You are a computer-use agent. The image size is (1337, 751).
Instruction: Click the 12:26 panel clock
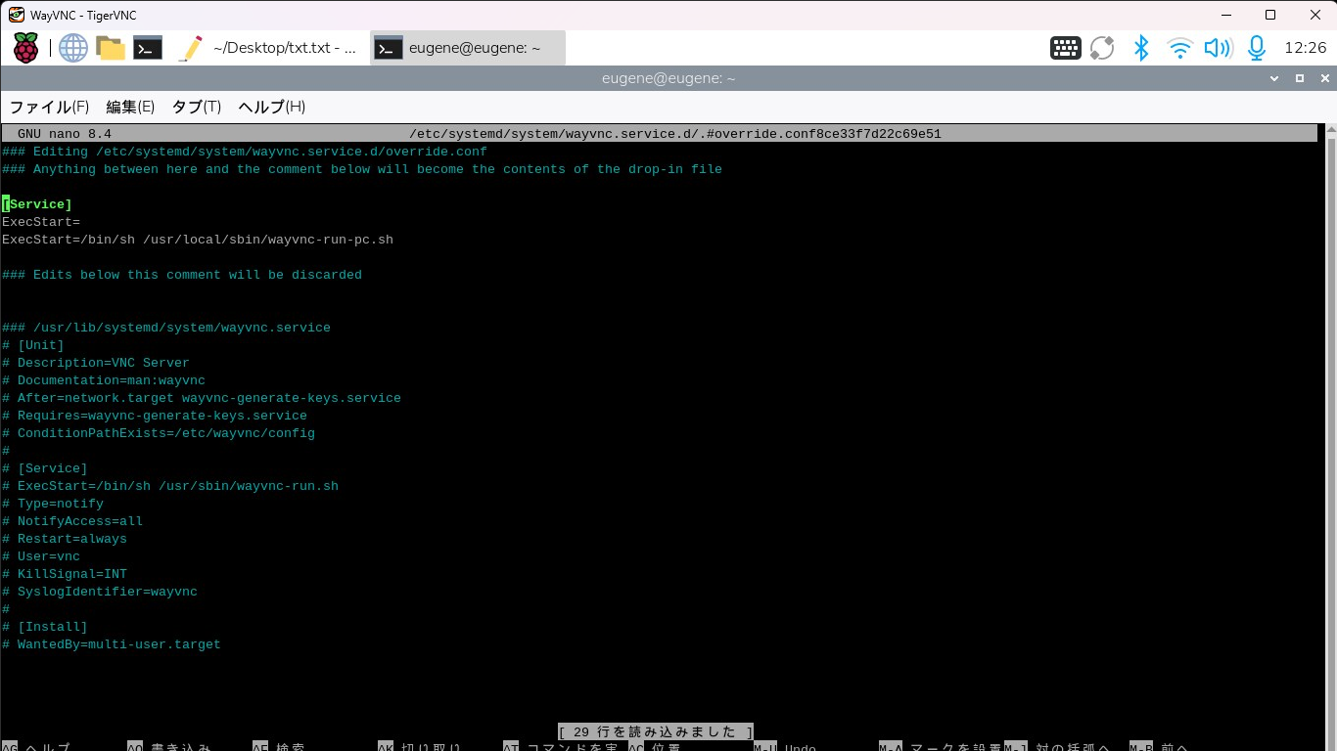[1305, 48]
